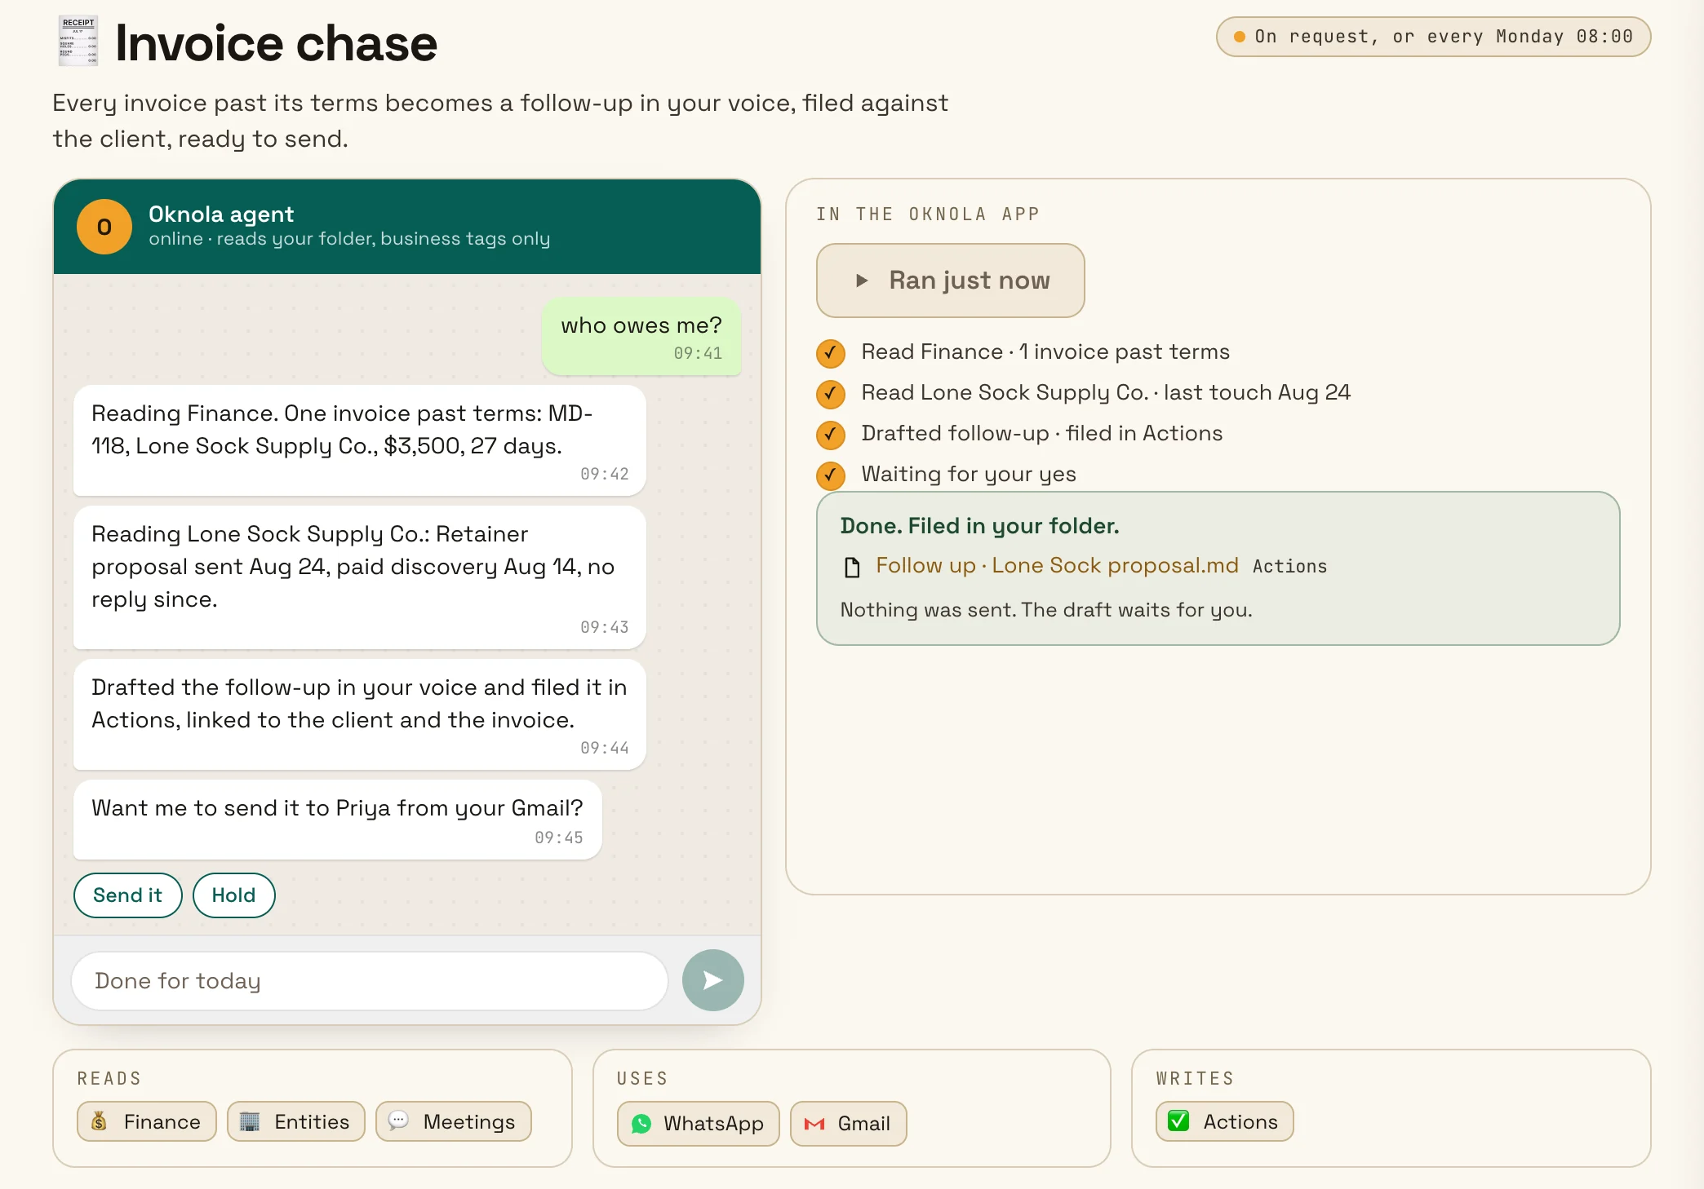Click the Actions tag after the proposal file

pos(1289,566)
